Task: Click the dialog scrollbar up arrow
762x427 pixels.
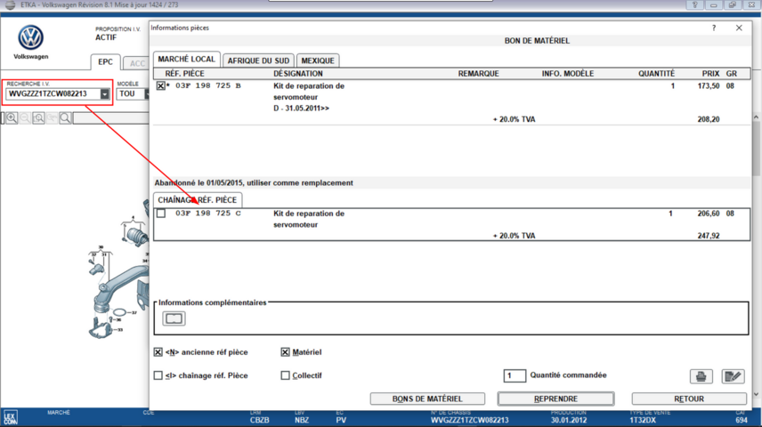Action: pyautogui.click(x=756, y=117)
